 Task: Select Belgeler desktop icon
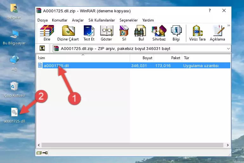click(x=14, y=12)
